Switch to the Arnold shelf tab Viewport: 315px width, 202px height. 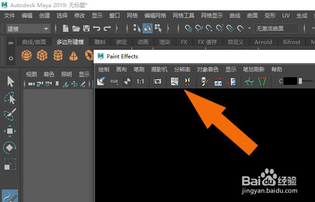(x=263, y=42)
